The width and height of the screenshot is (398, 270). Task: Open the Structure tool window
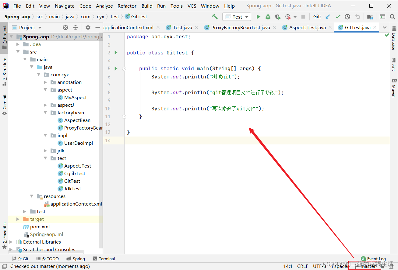point(4,72)
